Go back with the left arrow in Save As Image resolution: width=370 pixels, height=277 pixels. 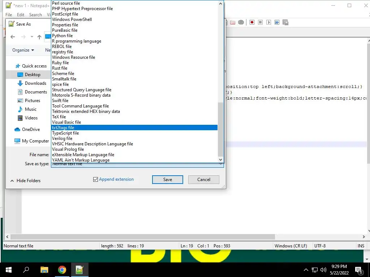click(13, 37)
